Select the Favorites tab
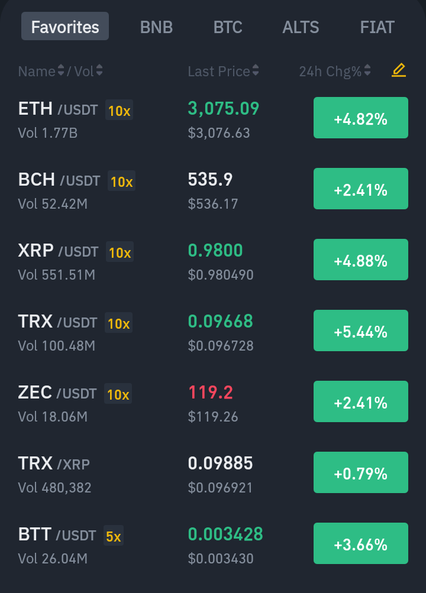 65,27
